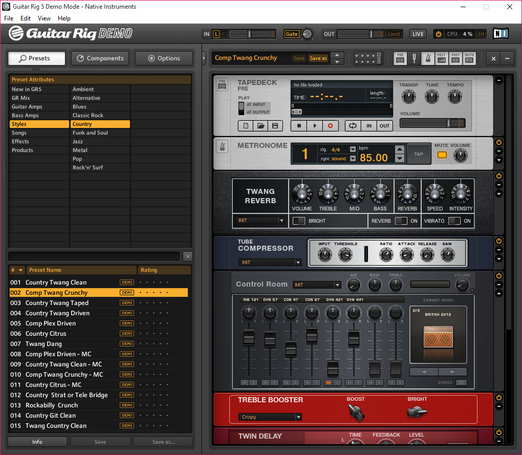Image resolution: width=522 pixels, height=455 pixels.
Task: Switch the Twang Reverb VIBRATO on
Action: coord(454,221)
